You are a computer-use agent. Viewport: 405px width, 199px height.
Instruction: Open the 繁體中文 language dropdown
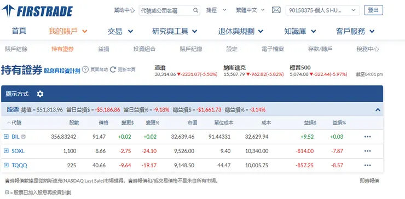coord(250,10)
